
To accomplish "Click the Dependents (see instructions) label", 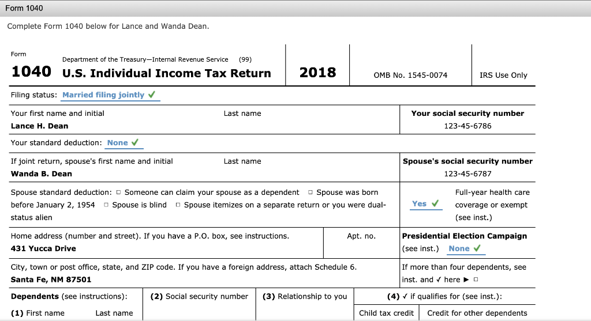I will [69, 297].
